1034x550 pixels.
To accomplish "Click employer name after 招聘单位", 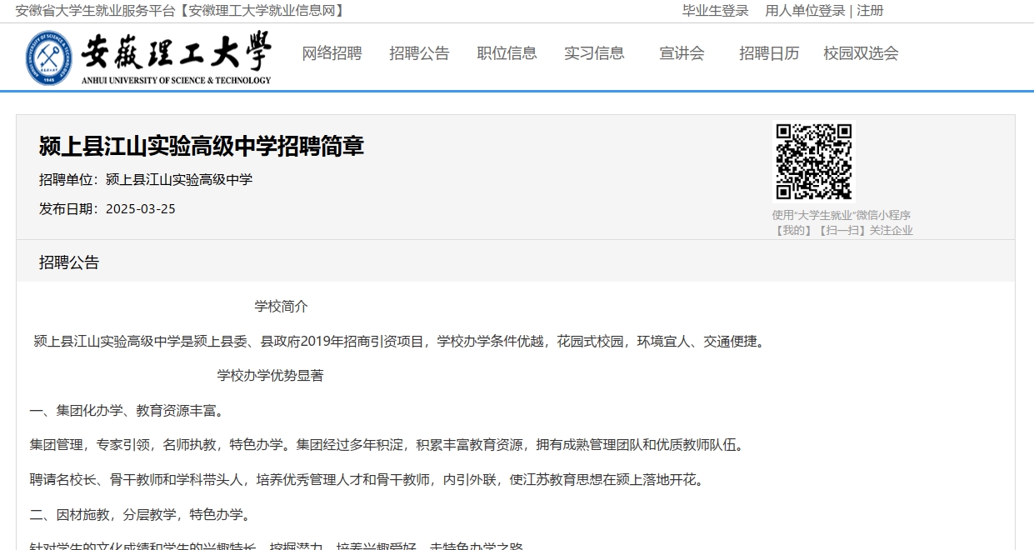I will pos(178,179).
